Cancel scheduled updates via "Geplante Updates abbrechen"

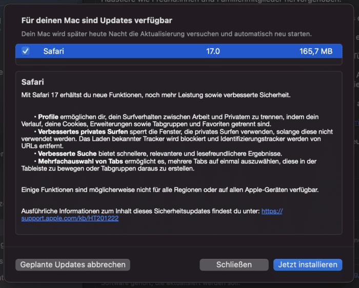point(73,264)
